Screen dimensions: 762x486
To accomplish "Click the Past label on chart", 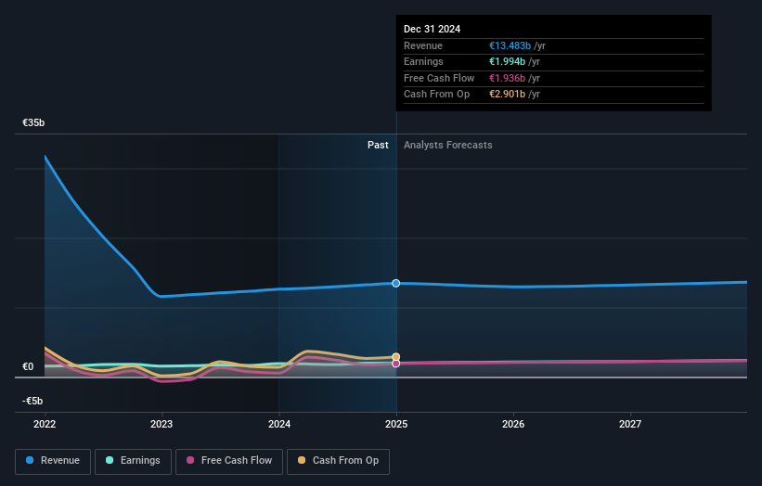I will [378, 146].
